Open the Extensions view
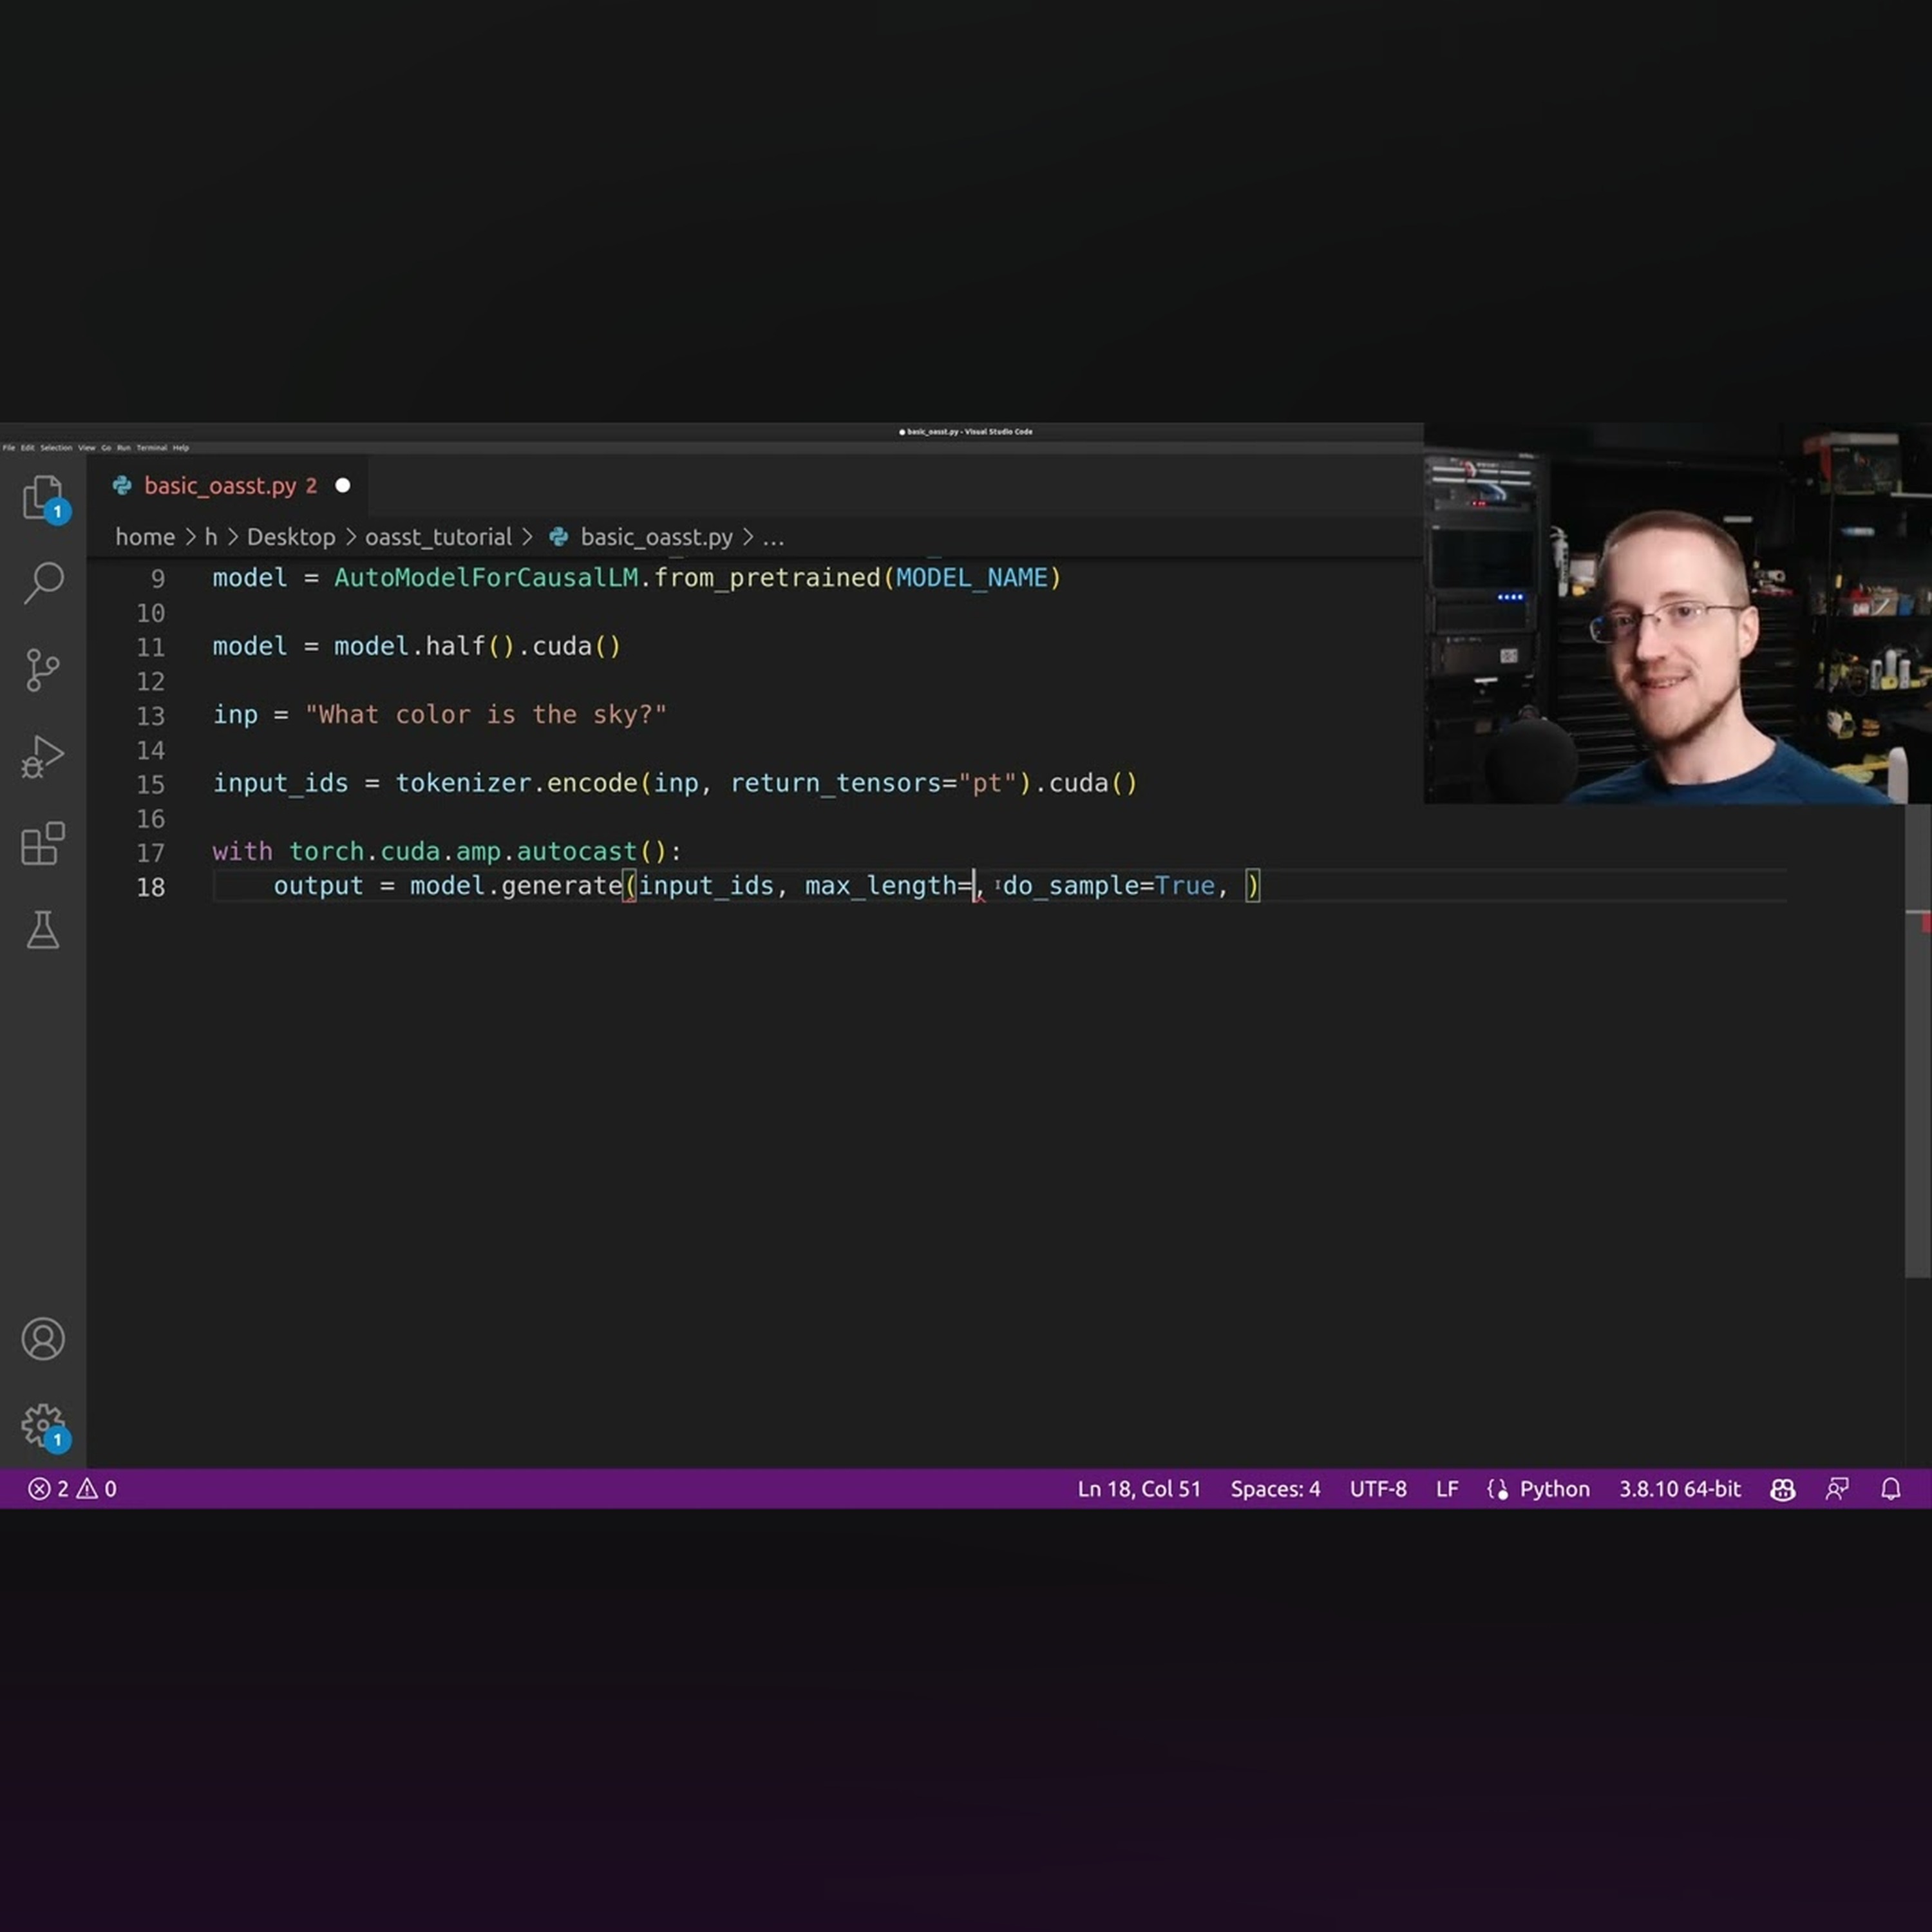Viewport: 1932px width, 1932px height. (43, 843)
